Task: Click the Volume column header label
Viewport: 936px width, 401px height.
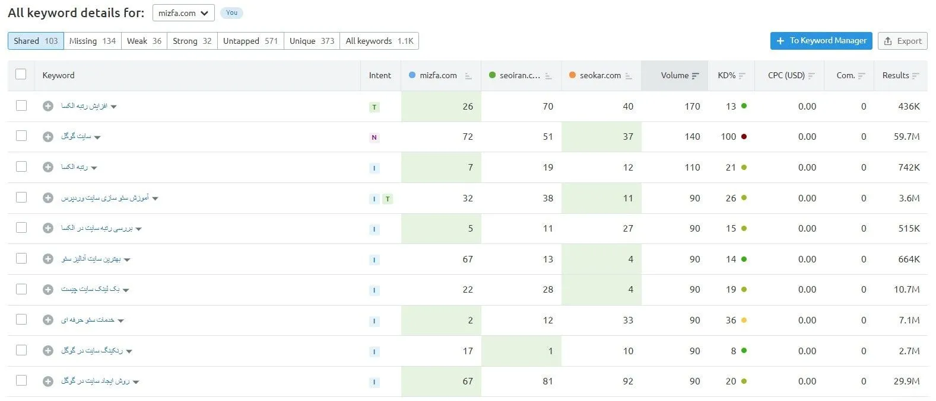Action: (x=675, y=75)
